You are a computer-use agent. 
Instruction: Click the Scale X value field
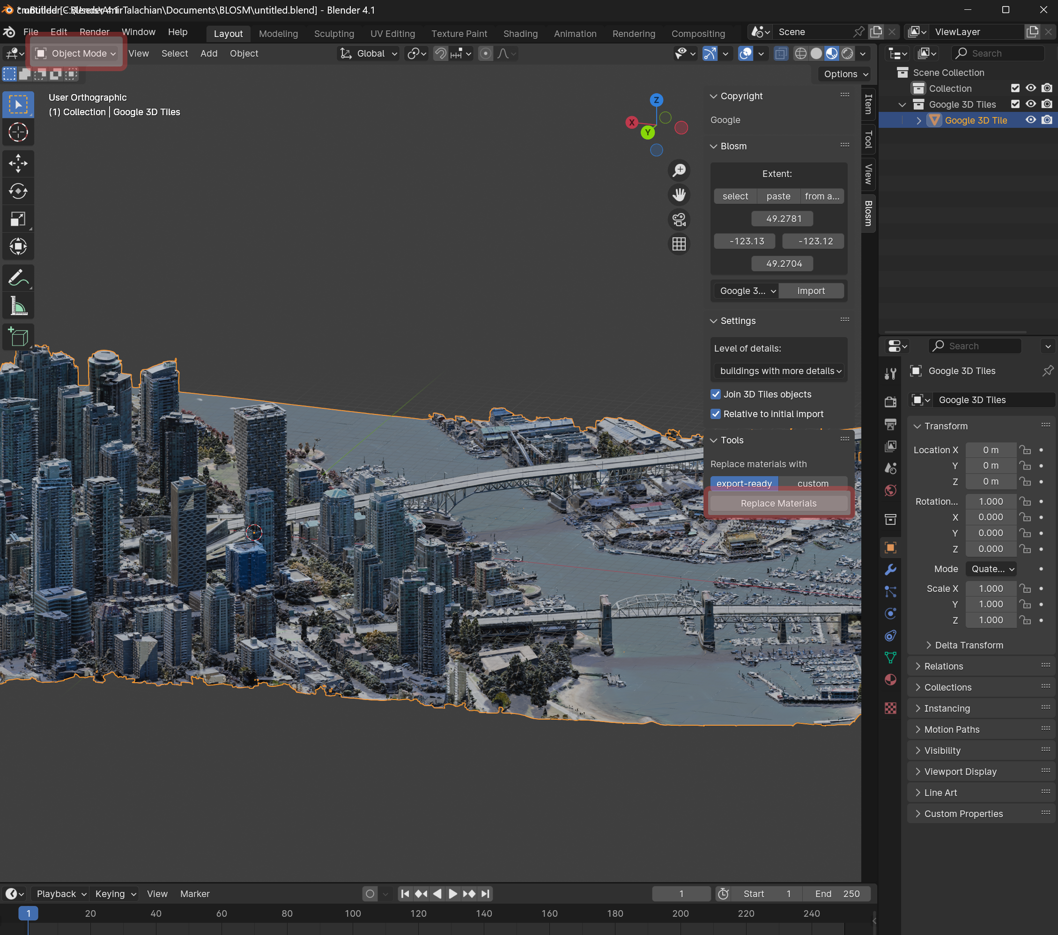click(x=990, y=589)
